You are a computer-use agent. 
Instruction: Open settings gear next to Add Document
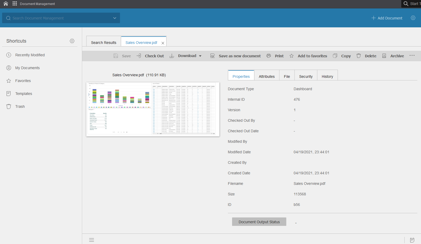tap(413, 18)
